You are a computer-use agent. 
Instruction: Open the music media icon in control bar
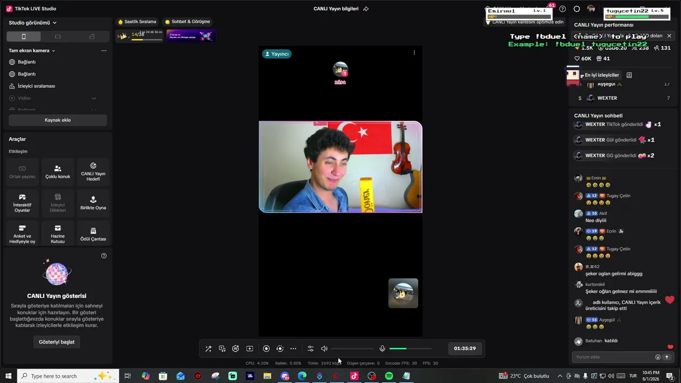(222, 348)
